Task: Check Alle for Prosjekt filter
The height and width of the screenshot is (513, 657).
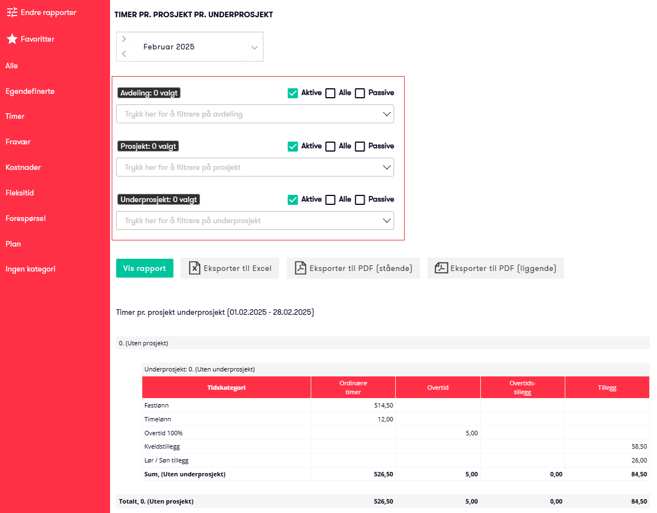Action: pyautogui.click(x=330, y=146)
